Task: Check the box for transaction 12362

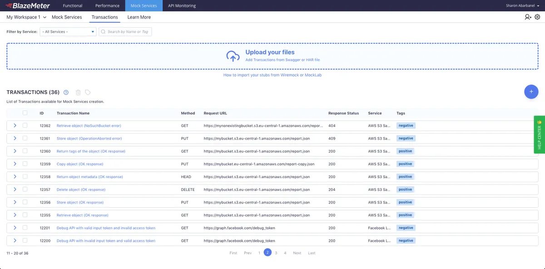Action: tap(25, 125)
